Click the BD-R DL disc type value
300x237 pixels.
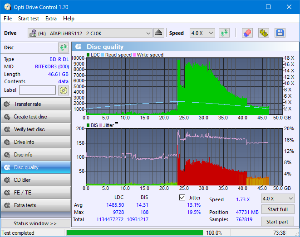59,59
